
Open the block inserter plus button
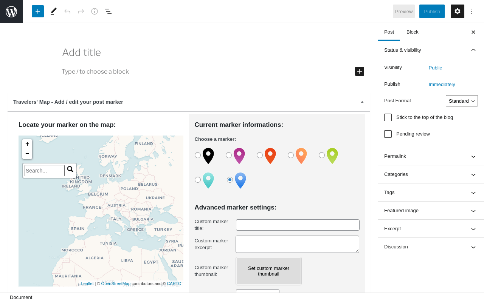click(38, 11)
